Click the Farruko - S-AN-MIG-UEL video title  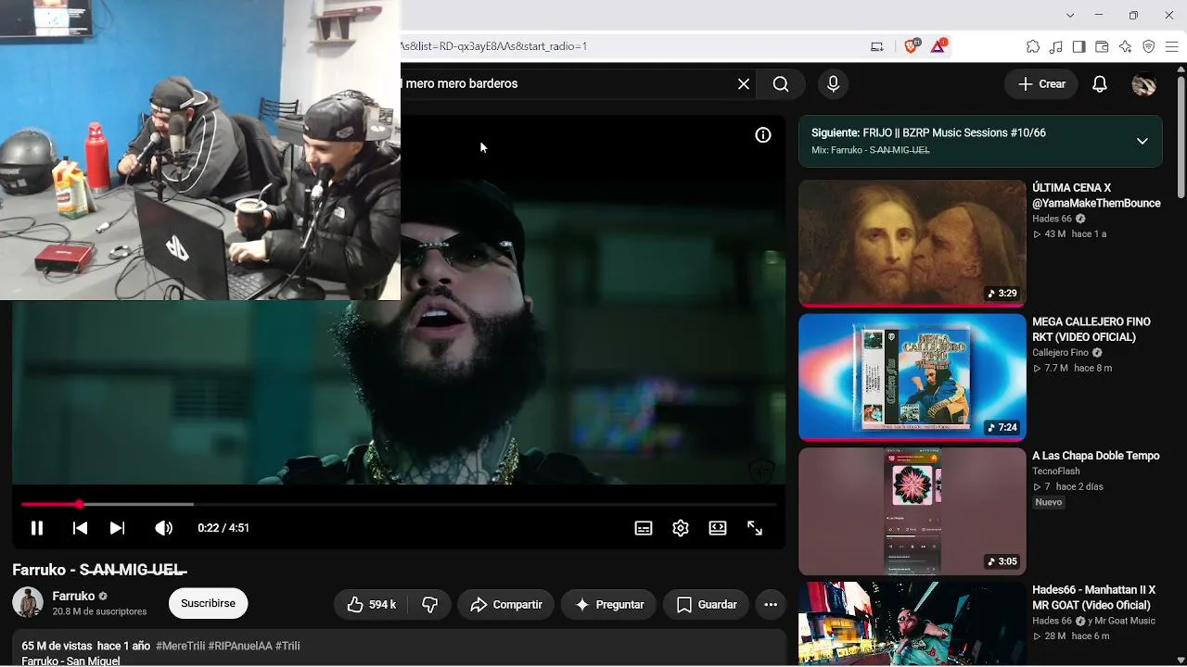(100, 570)
